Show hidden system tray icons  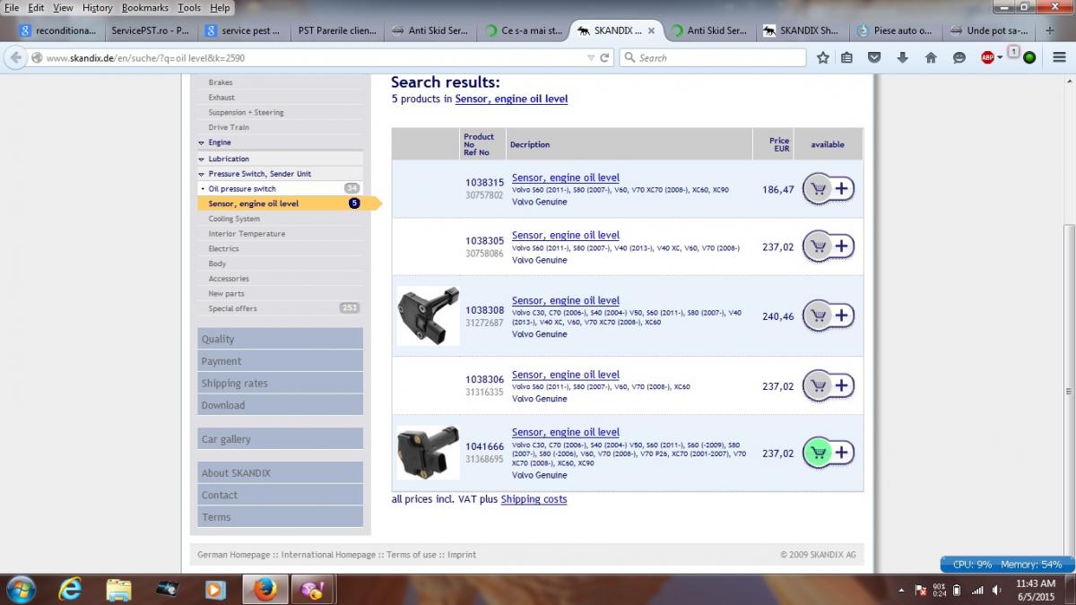[902, 590]
